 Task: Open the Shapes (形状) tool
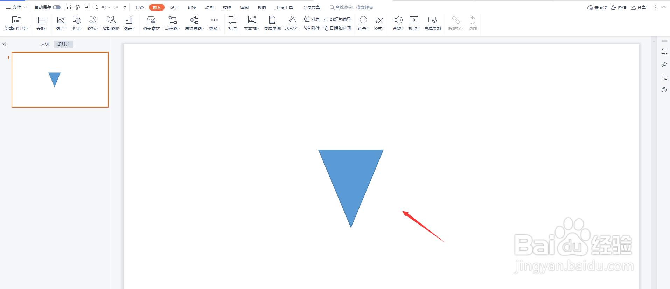[77, 20]
